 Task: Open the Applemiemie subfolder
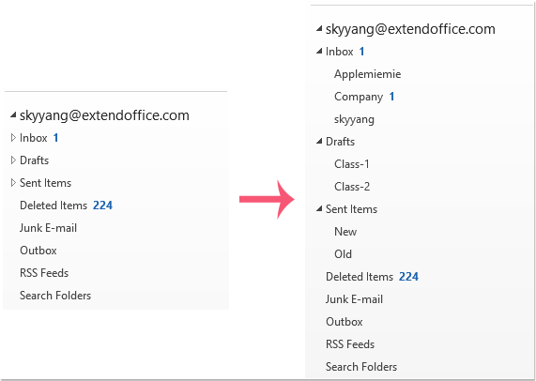pyautogui.click(x=367, y=74)
